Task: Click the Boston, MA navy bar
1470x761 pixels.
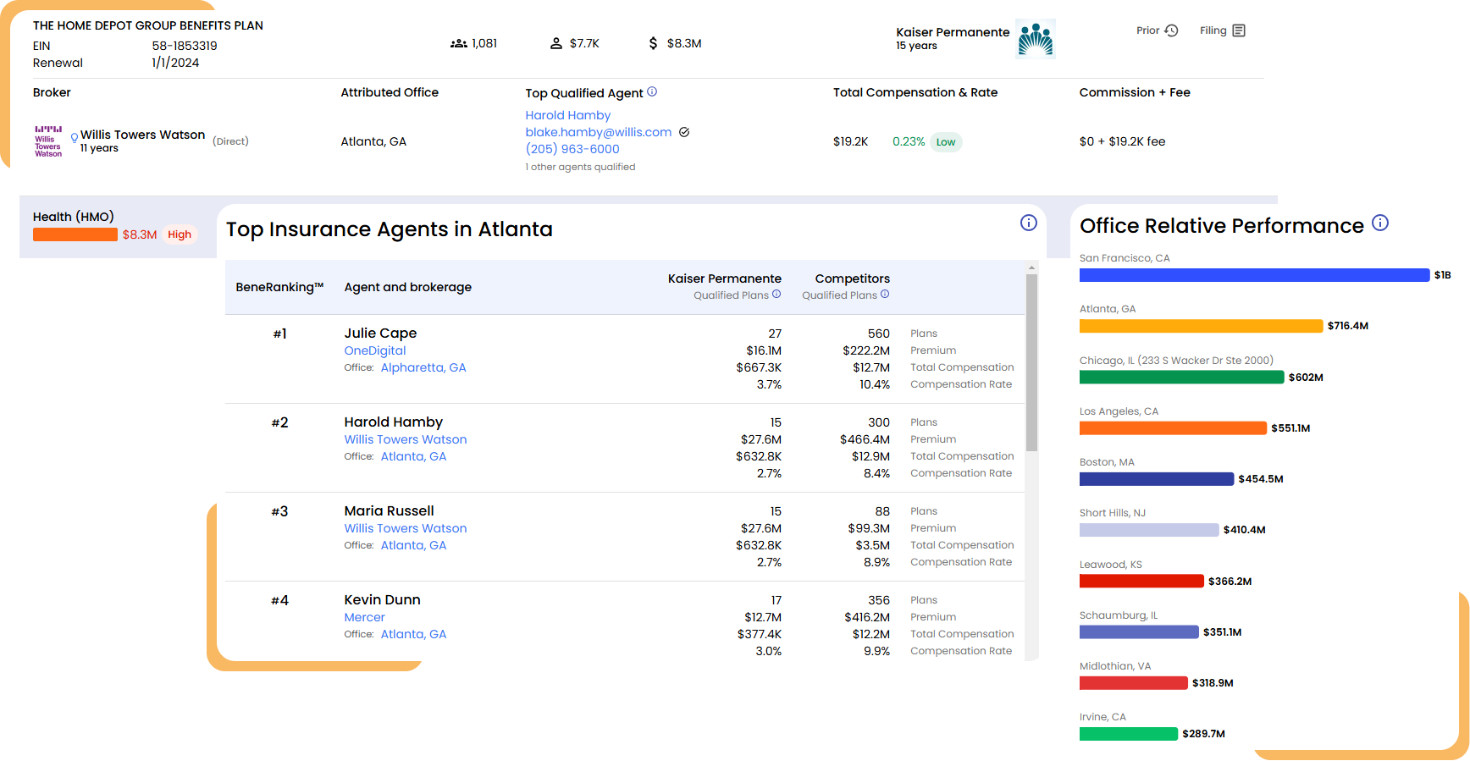Action: tap(1157, 479)
